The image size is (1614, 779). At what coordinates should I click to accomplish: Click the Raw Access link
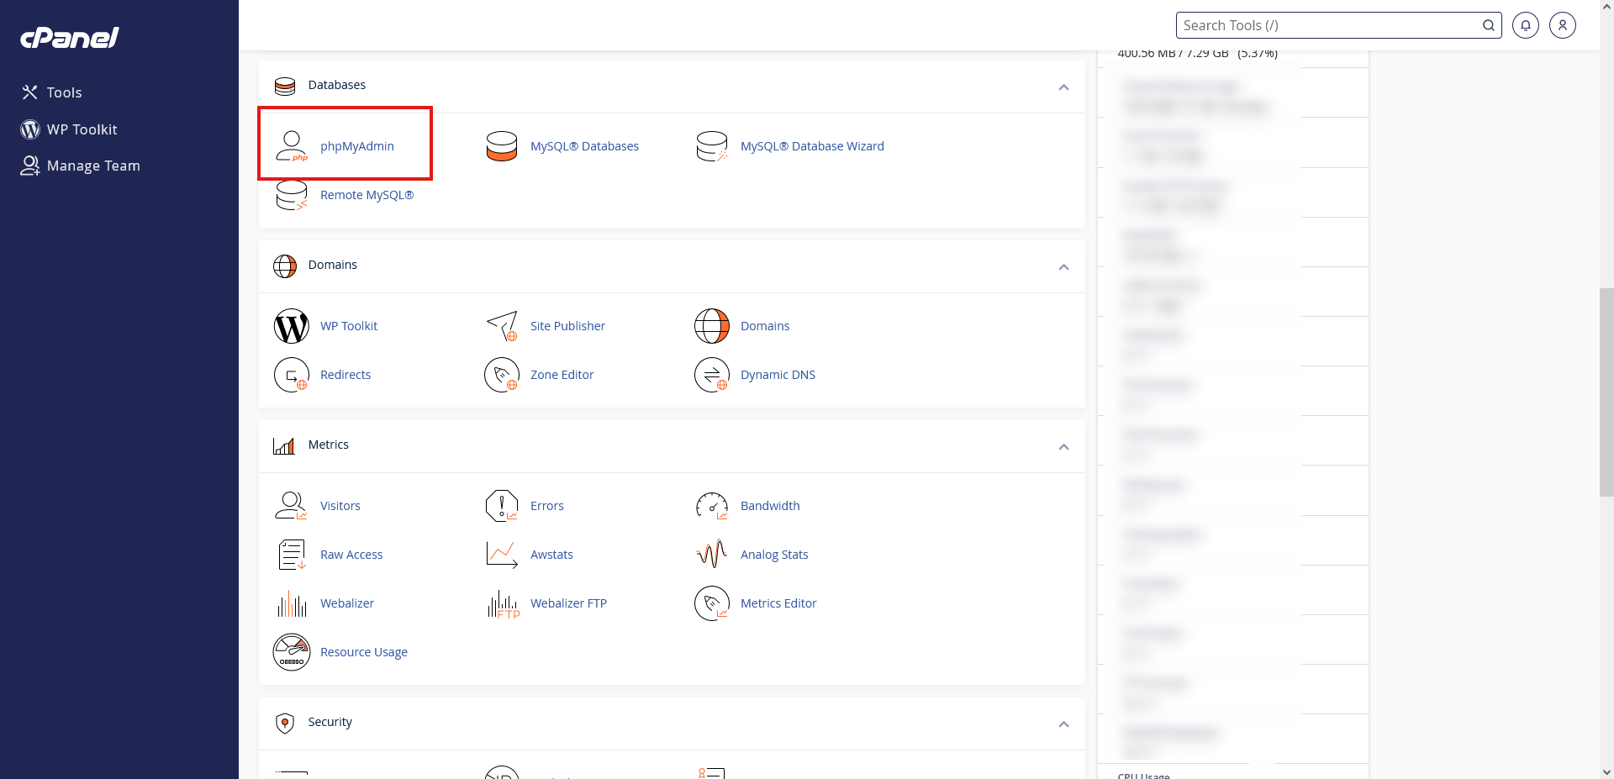[351, 555]
